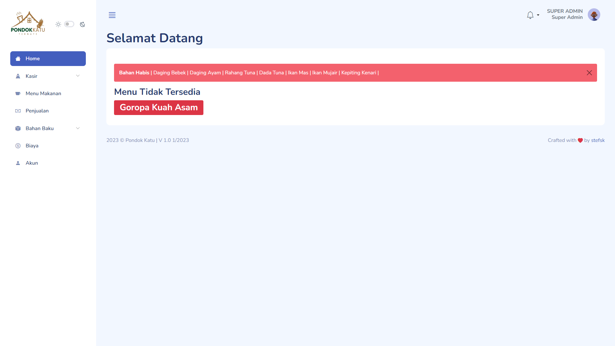Click the hamburger menu icon
This screenshot has height=346, width=615.
pos(112,15)
